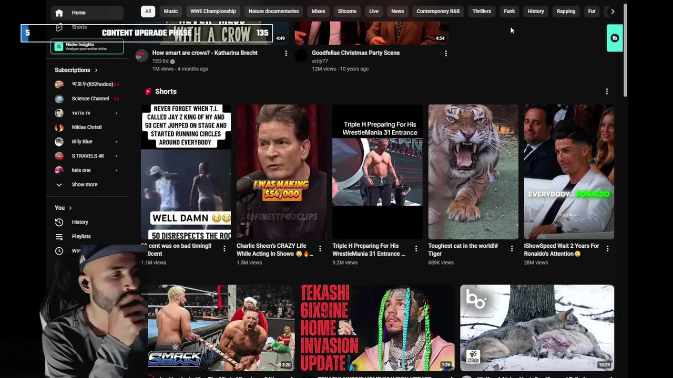Open the Home sidebar item
Screen dimensions: 673x378
click(x=87, y=13)
